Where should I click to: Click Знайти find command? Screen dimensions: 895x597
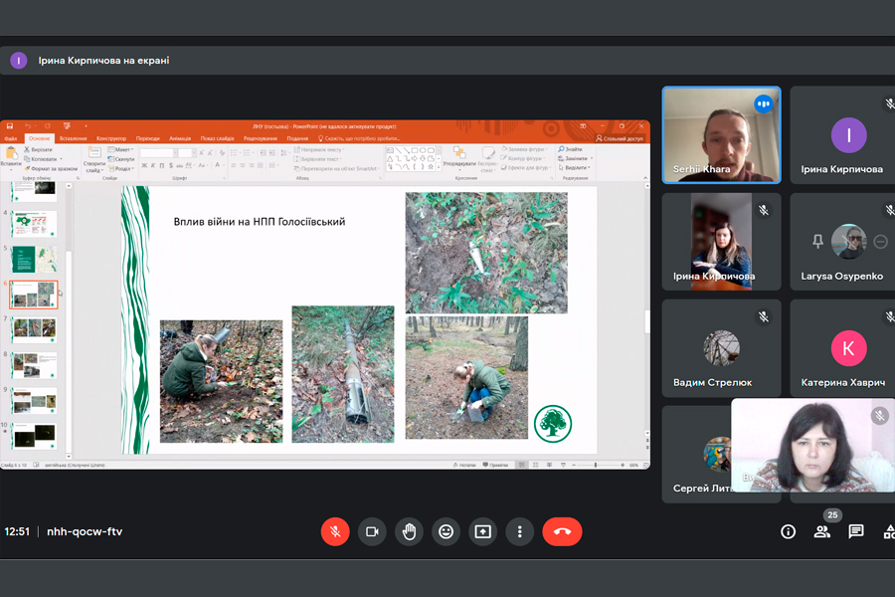coord(570,149)
